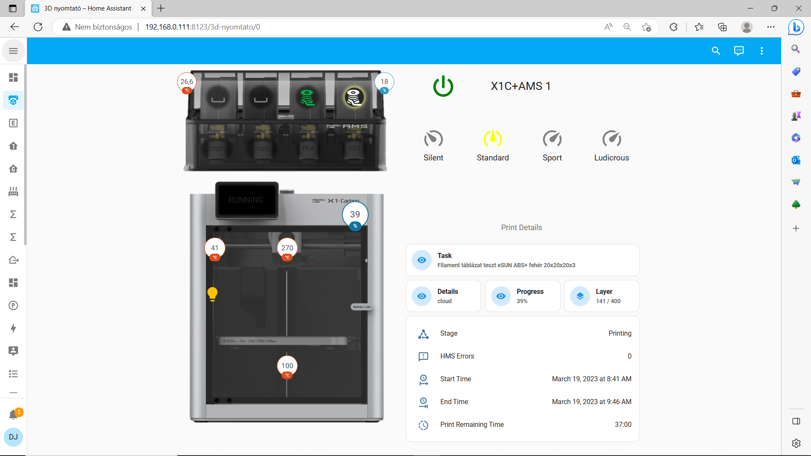Open the person card sidebar icon
The width and height of the screenshot is (811, 456).
tap(13, 351)
